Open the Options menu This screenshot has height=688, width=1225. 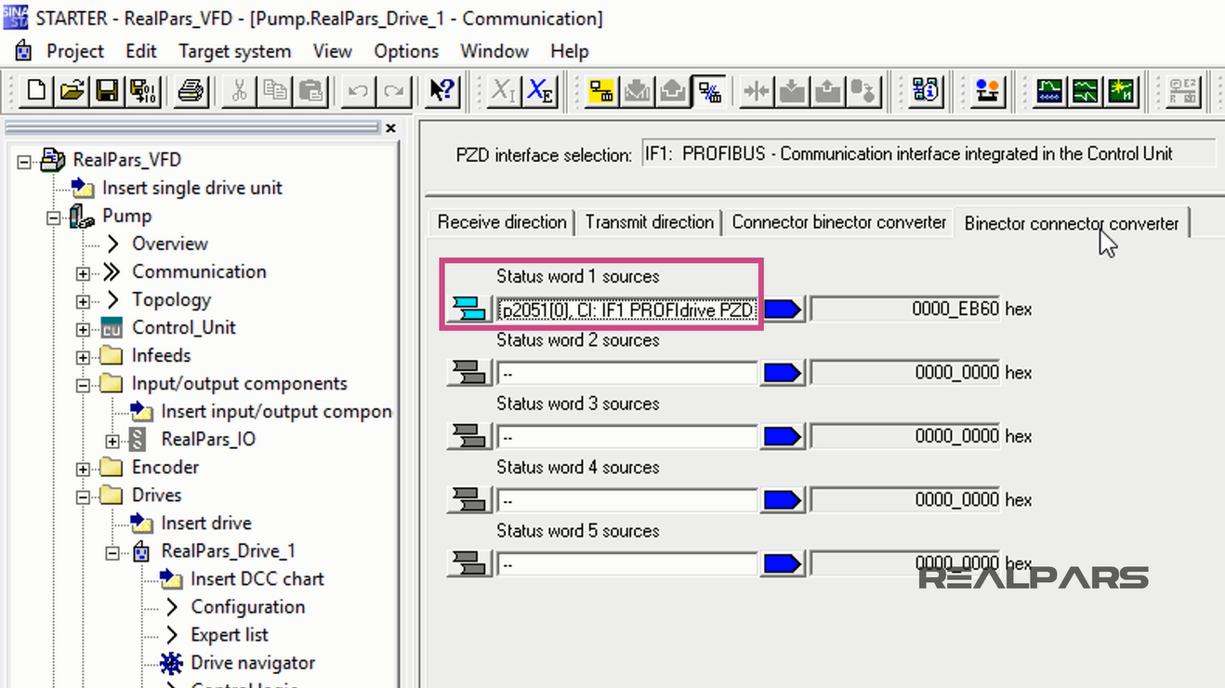pyautogui.click(x=406, y=51)
